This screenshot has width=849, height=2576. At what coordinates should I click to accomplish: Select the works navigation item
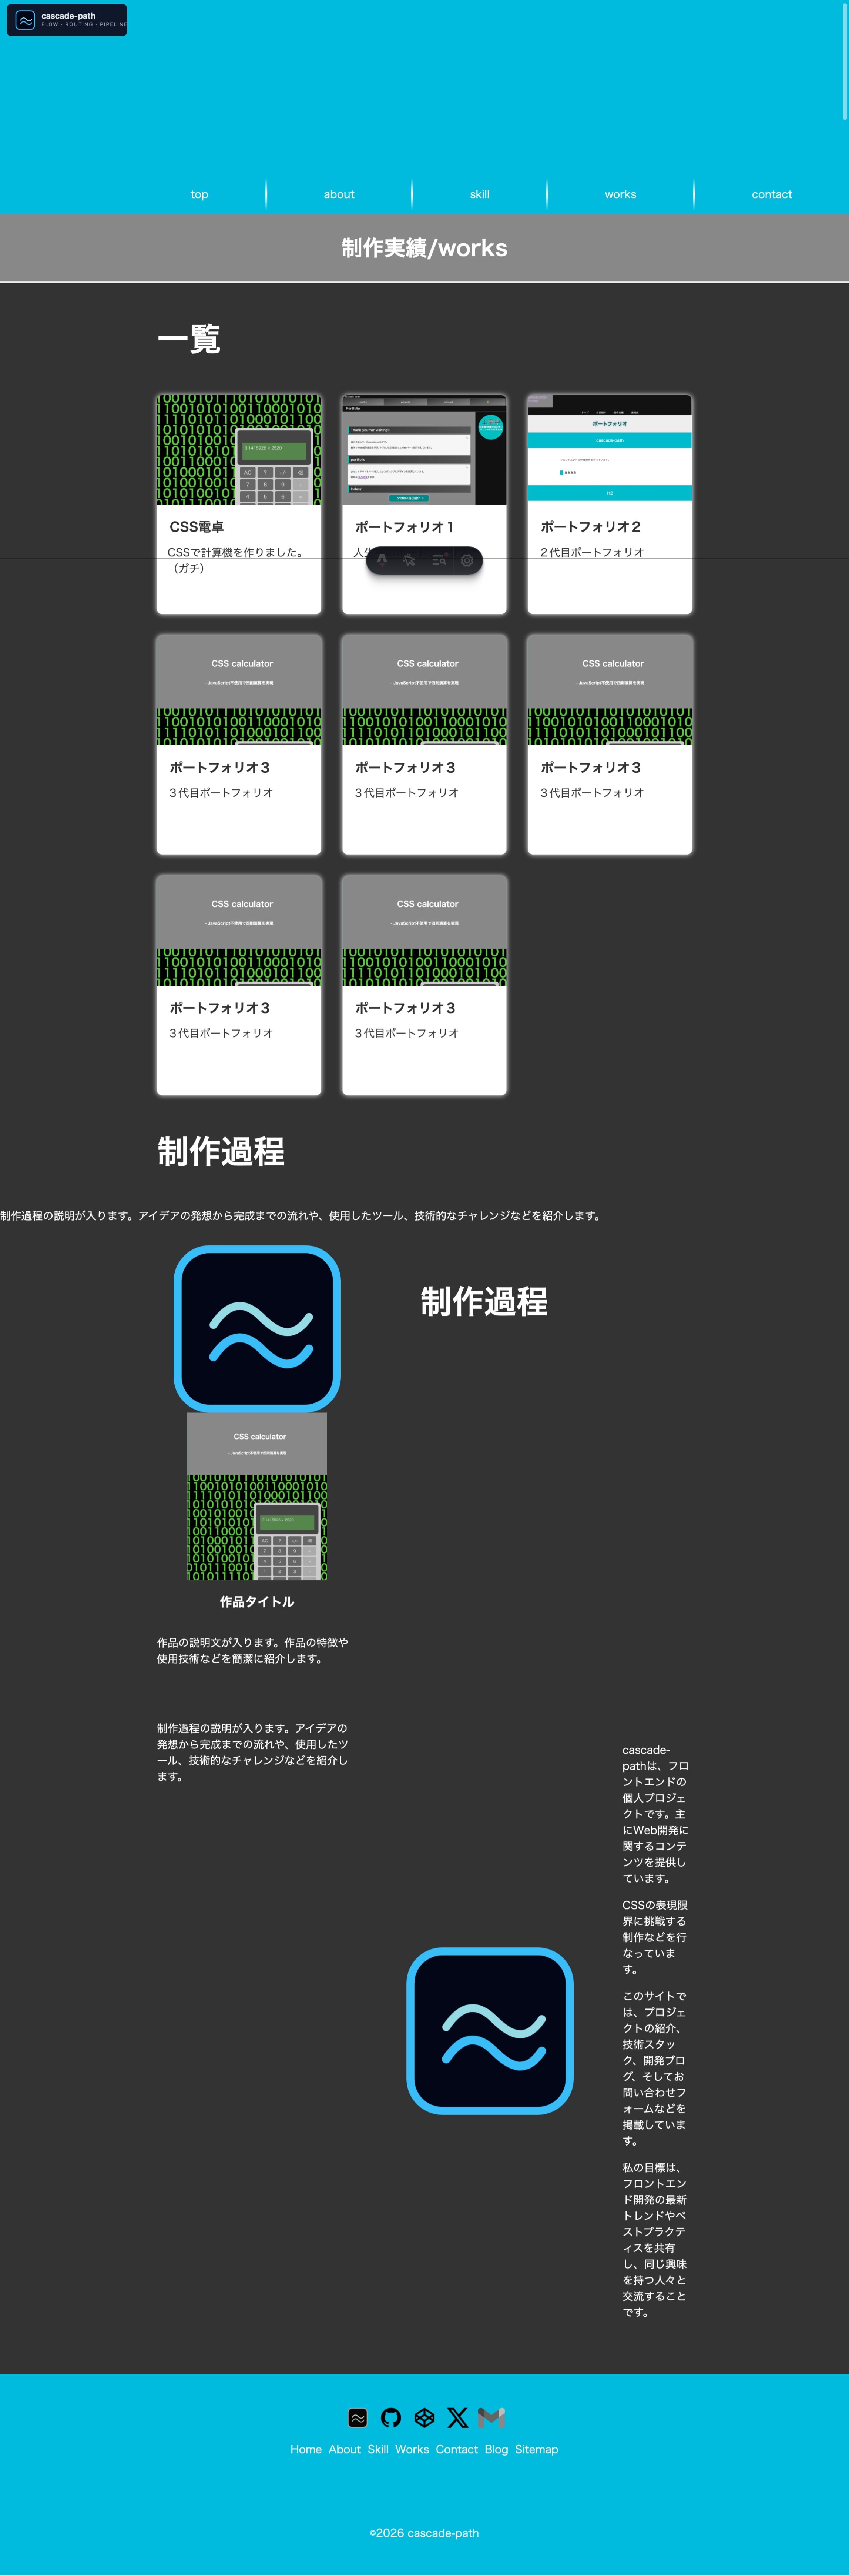(620, 194)
